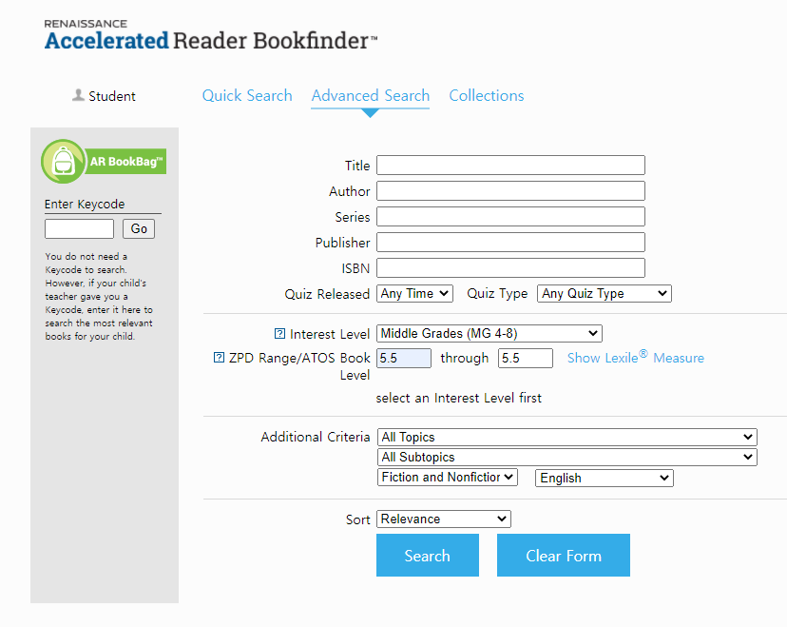Viewport: 787px width, 627px height.
Task: Open the Interest Level help icon
Action: tap(279, 334)
